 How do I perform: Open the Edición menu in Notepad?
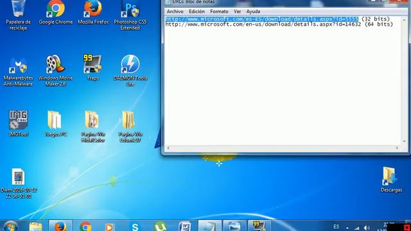tap(197, 12)
